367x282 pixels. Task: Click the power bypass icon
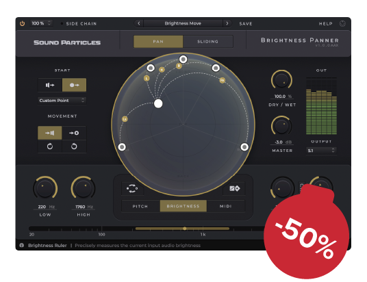(x=22, y=23)
